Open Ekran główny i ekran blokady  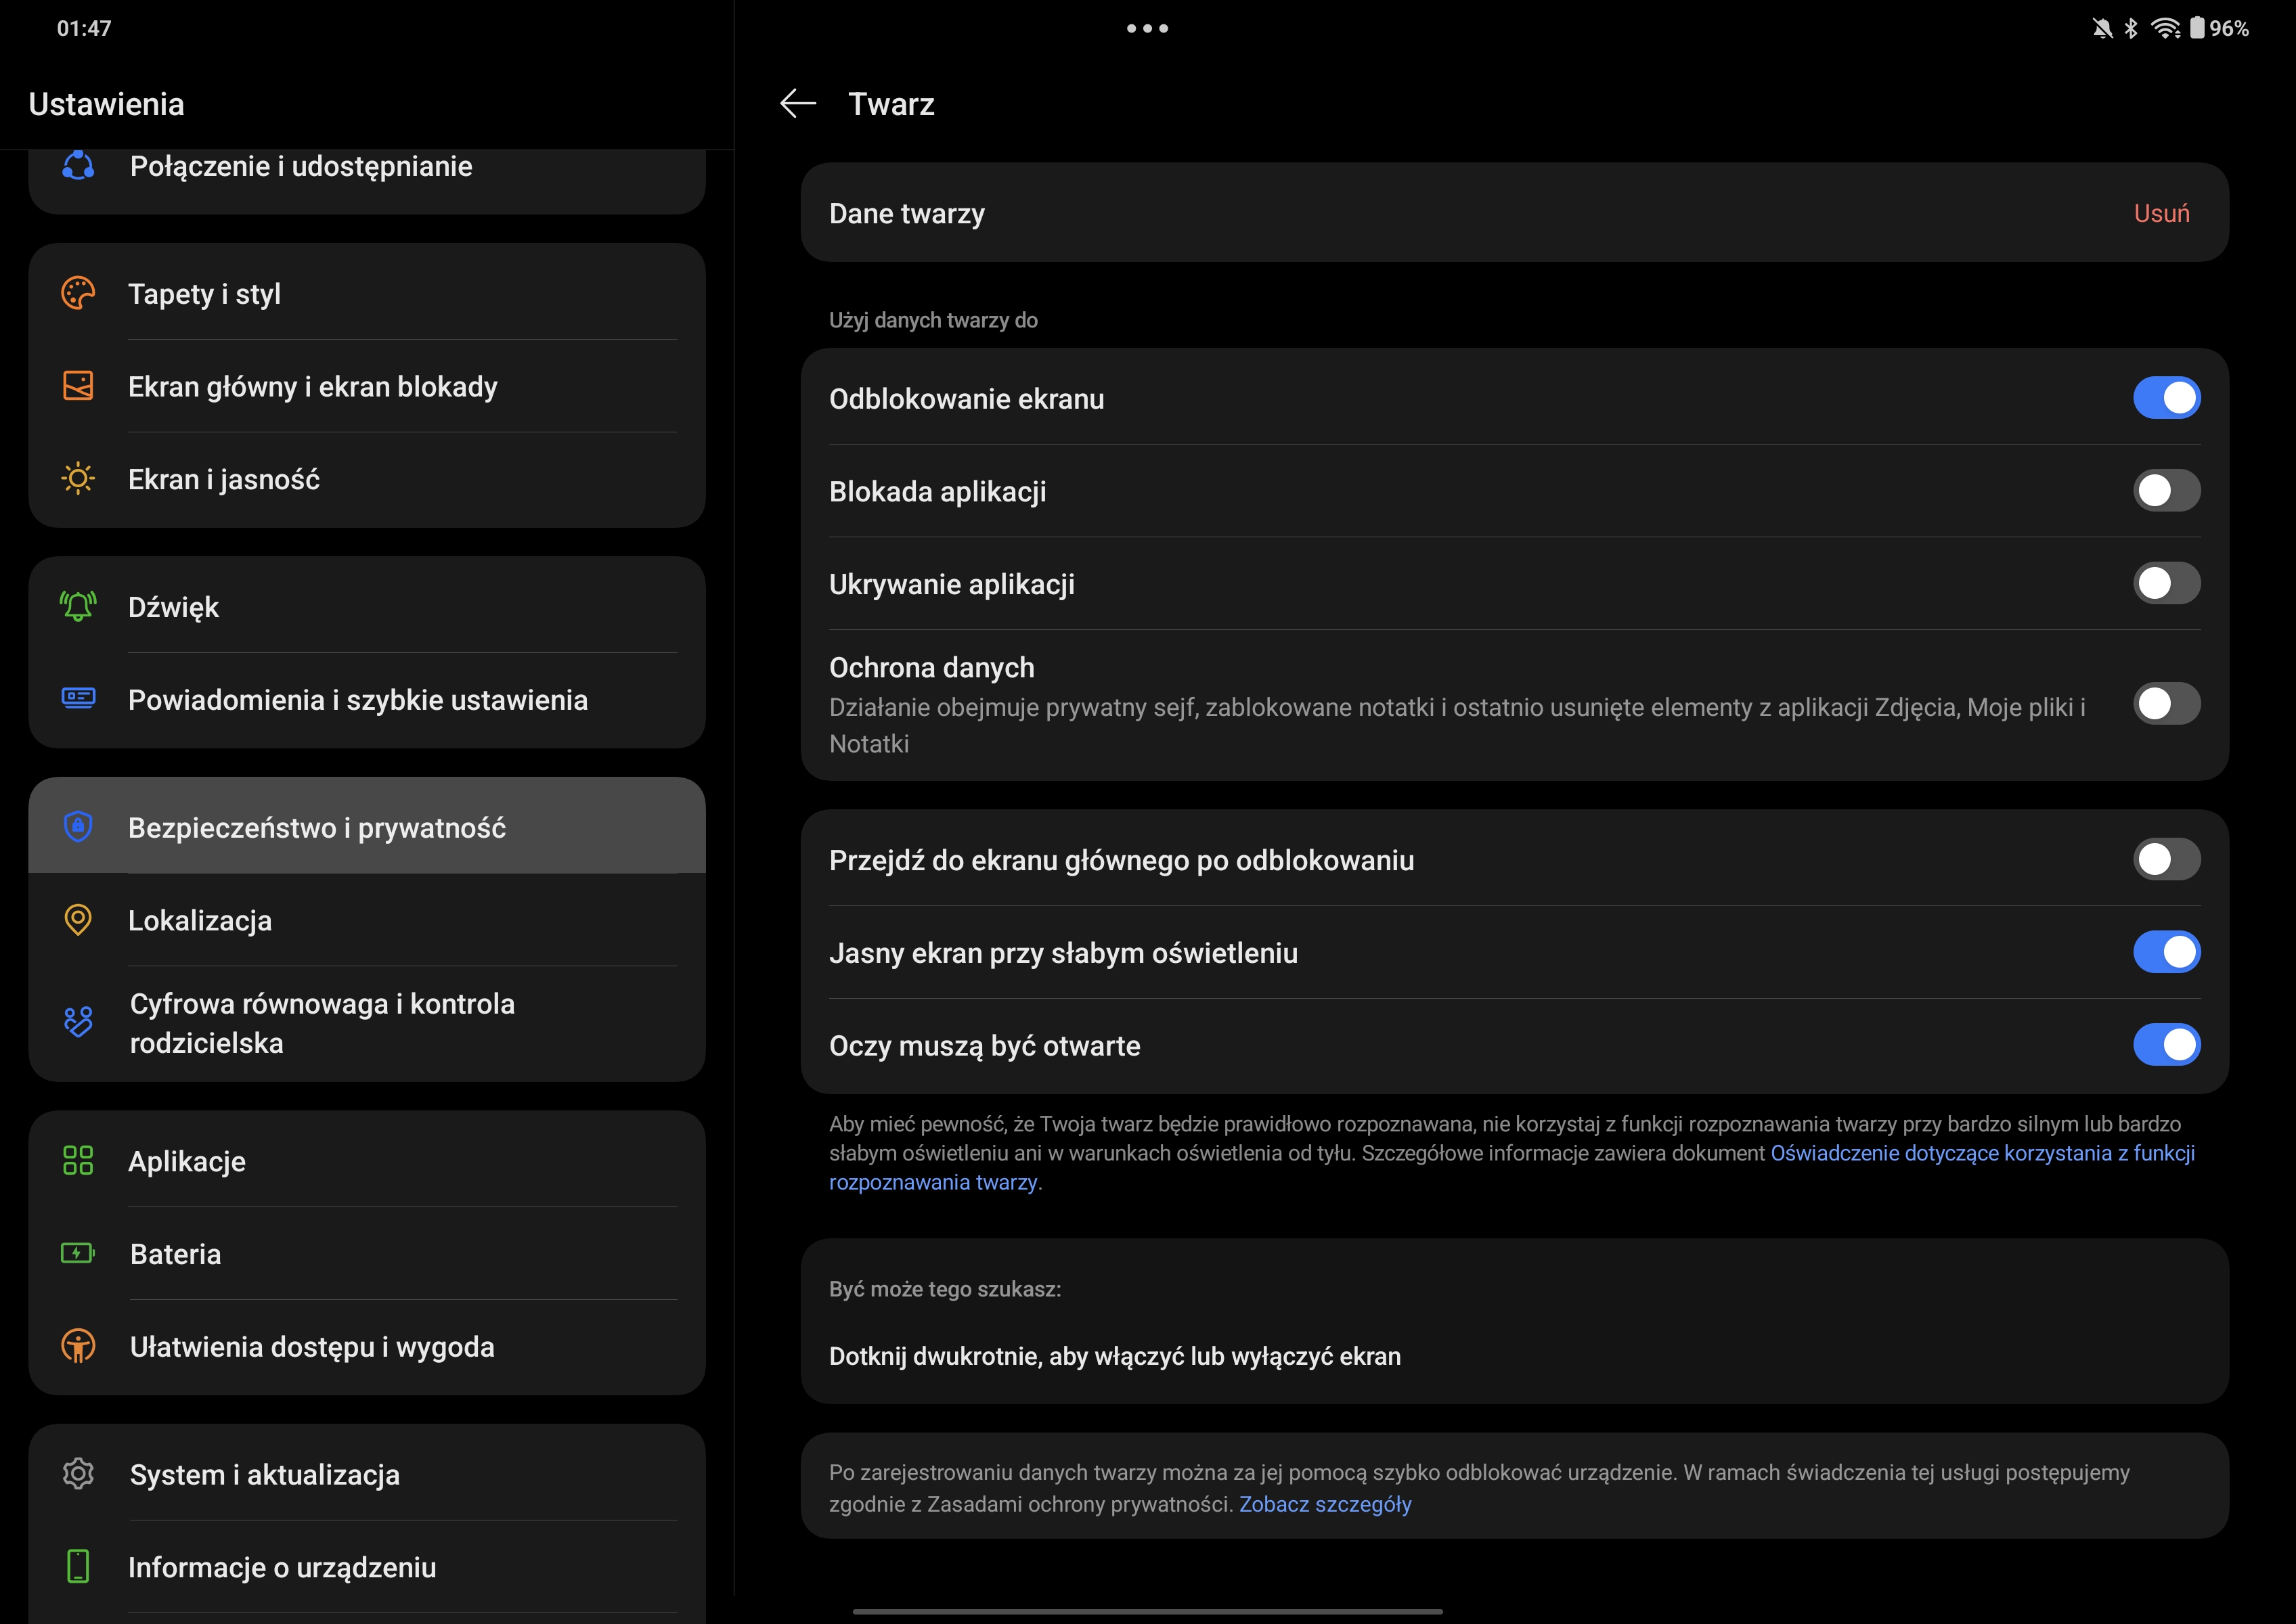coord(367,386)
